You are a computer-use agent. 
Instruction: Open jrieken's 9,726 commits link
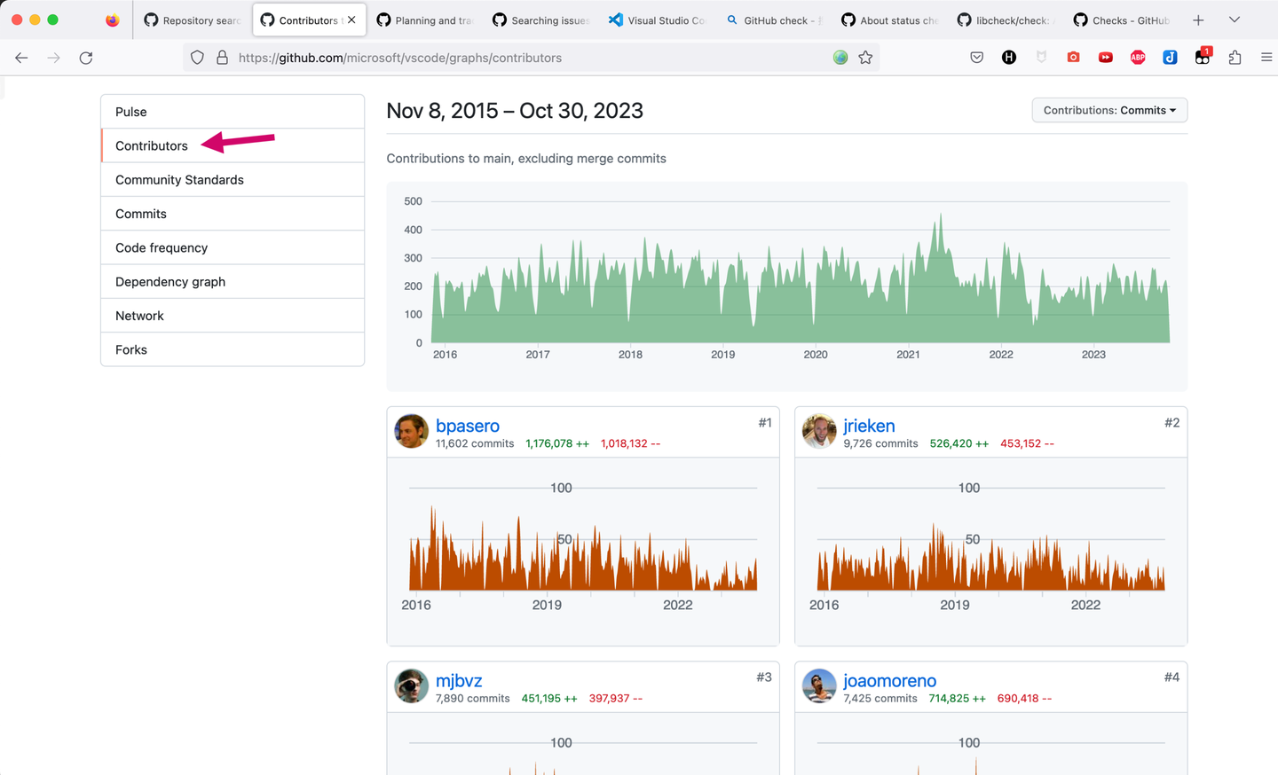pyautogui.click(x=880, y=443)
